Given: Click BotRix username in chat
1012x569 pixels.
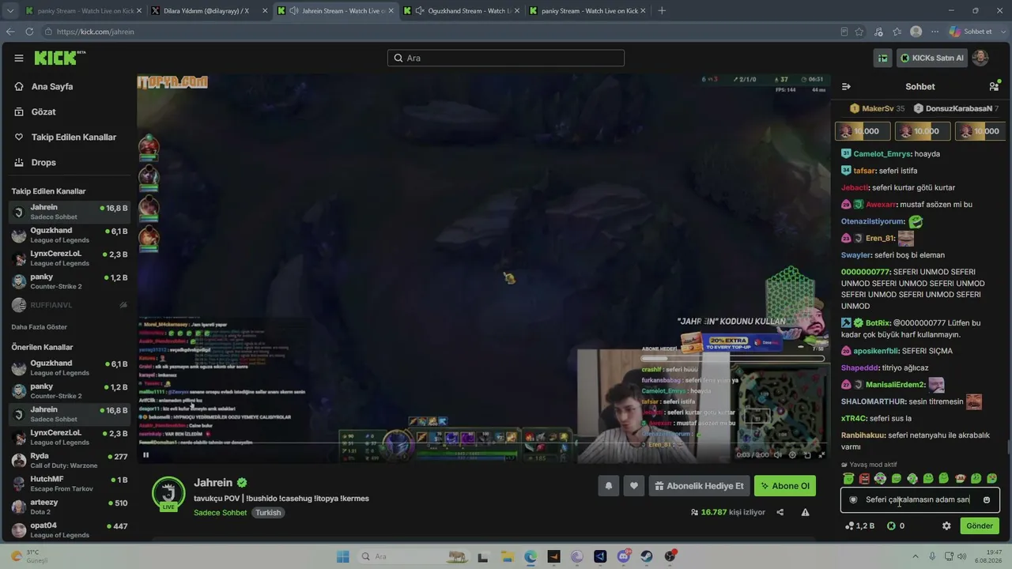Looking at the screenshot, I should point(878,323).
